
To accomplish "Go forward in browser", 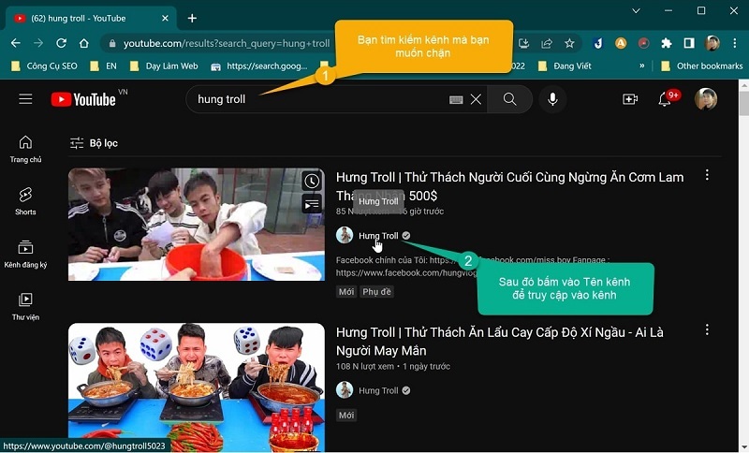I will (x=38, y=43).
